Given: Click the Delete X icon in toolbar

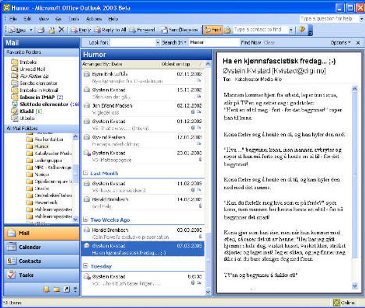Looking at the screenshot, I should pos(61,30).
